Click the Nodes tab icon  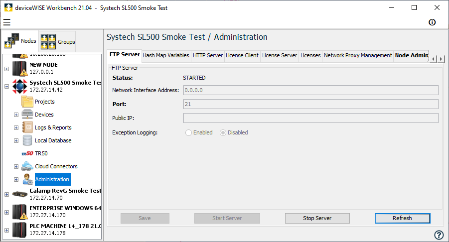(11, 41)
